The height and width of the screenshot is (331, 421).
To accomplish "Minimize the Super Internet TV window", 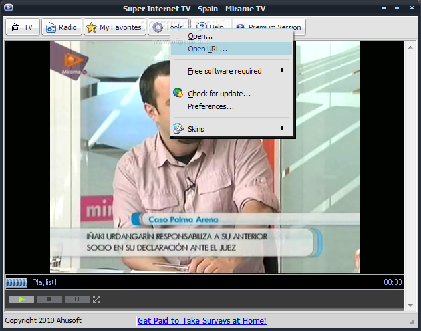I will pyautogui.click(x=384, y=8).
